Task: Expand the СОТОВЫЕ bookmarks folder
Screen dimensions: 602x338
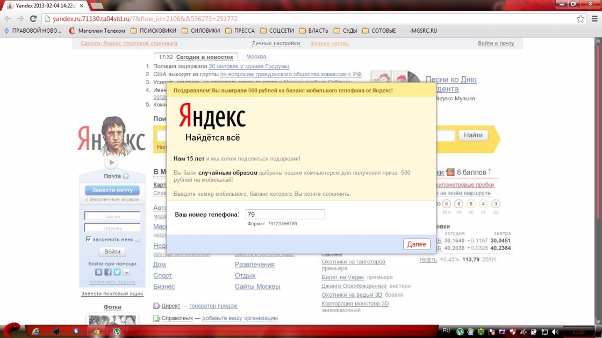Action: 379,31
